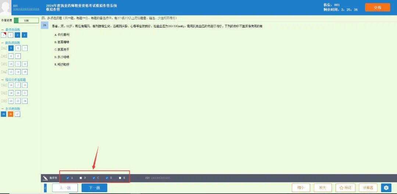Check answer option E checkbox
Viewport: 397px width, 194px height.
point(120,178)
